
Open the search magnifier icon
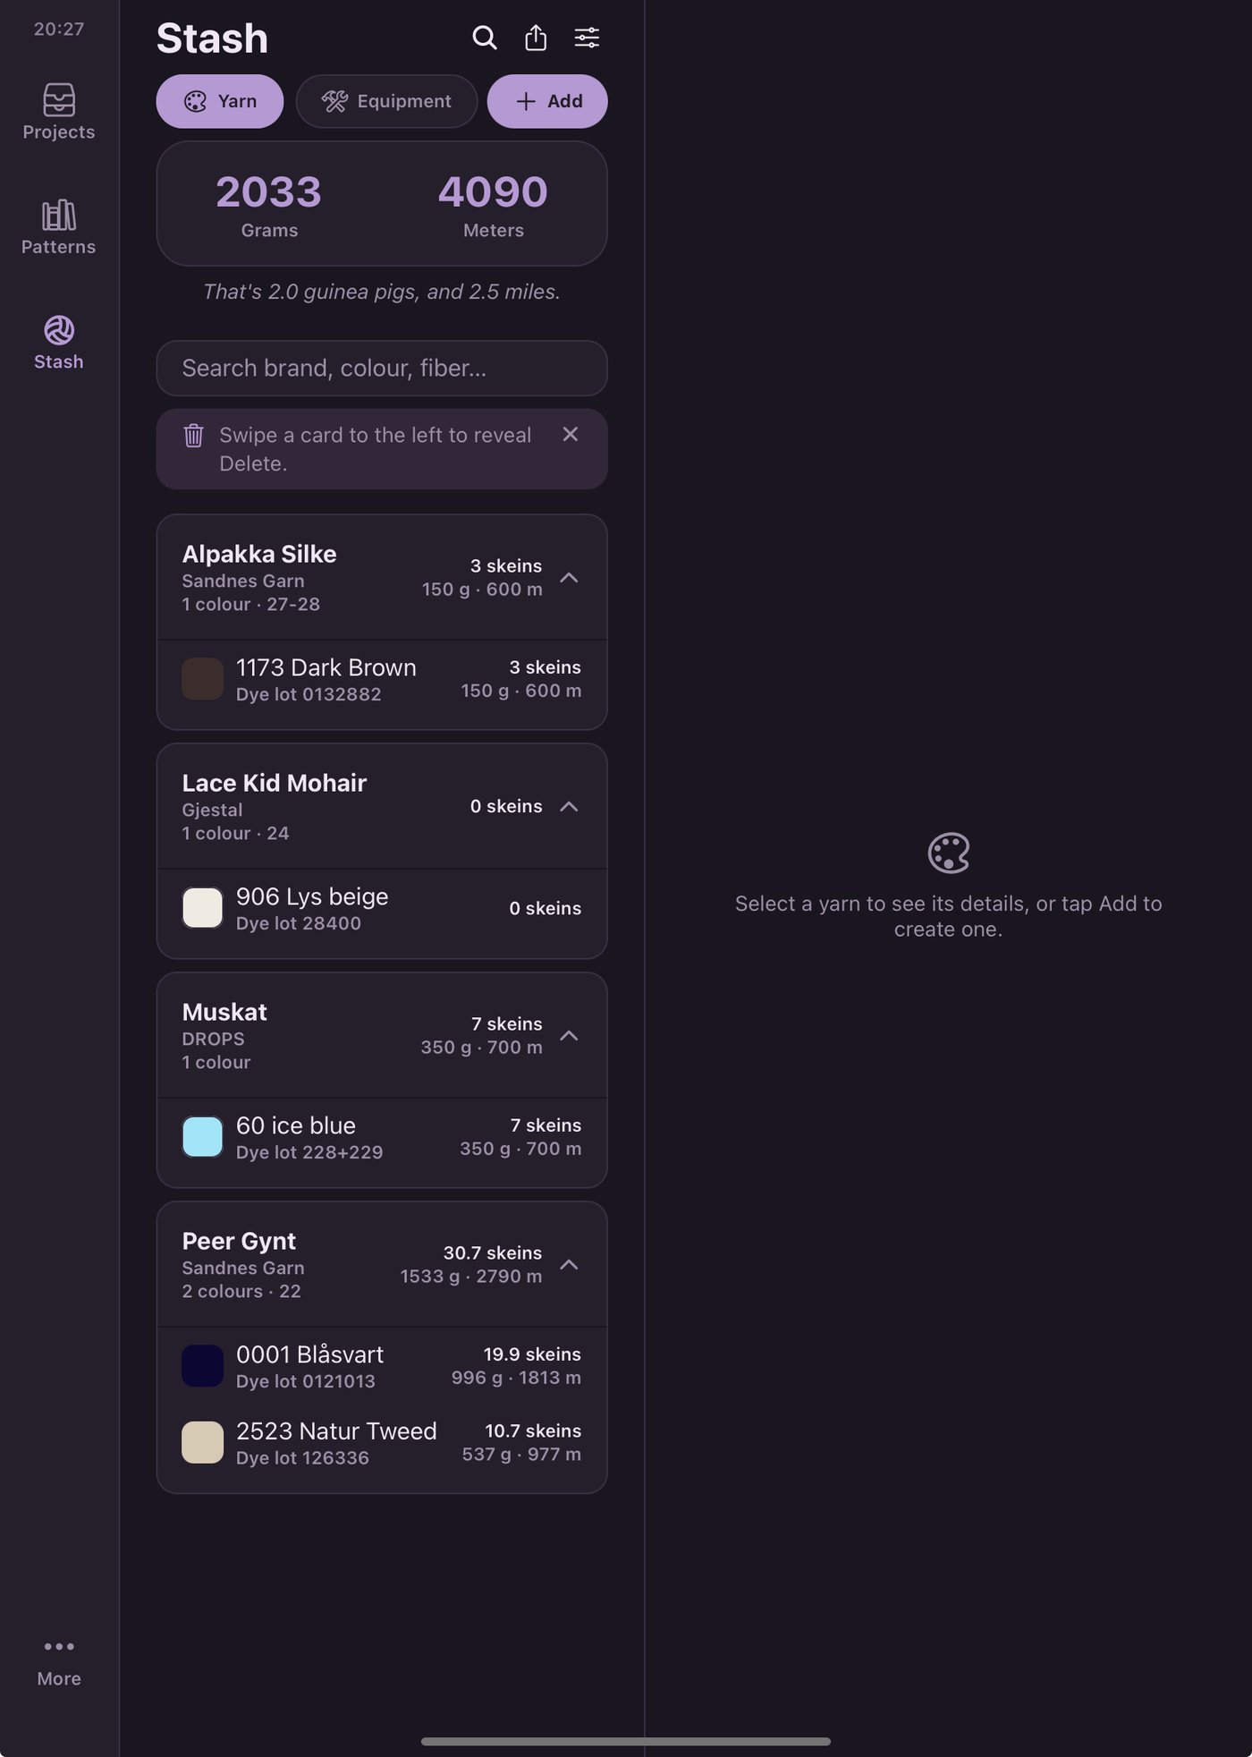(484, 38)
